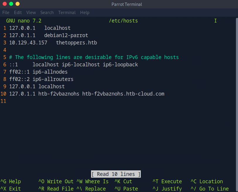Open the Edit menu
This screenshot has height=192, width=238.
[18, 13]
